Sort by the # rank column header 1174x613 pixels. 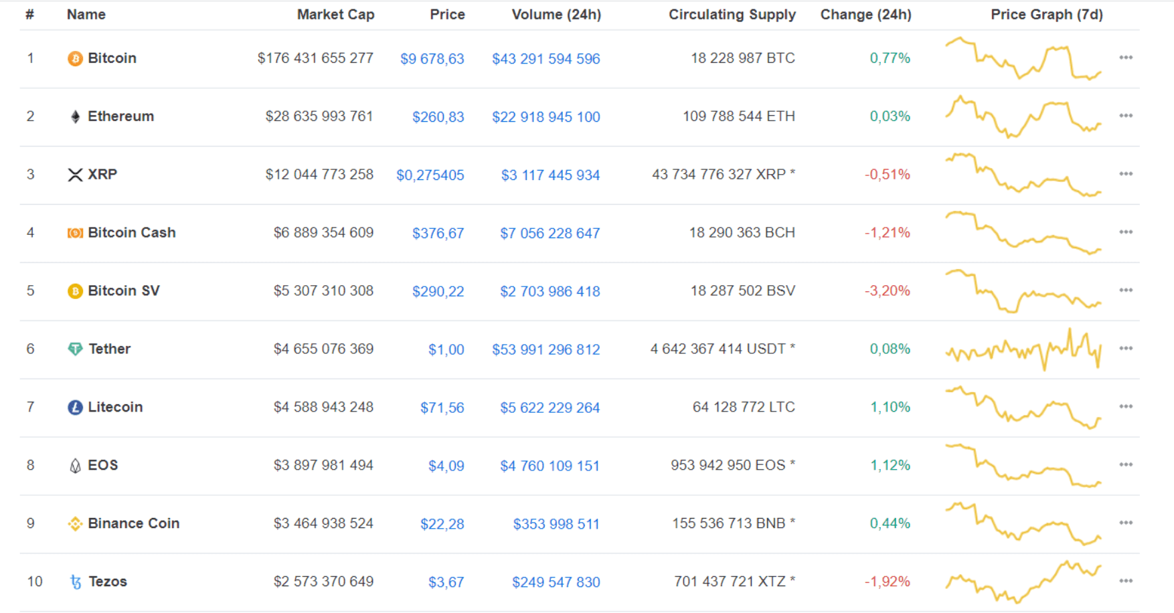[x=30, y=15]
